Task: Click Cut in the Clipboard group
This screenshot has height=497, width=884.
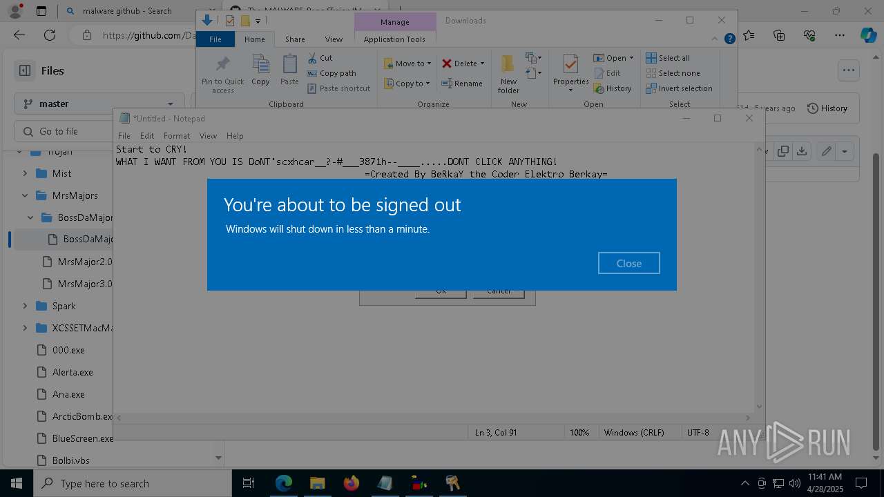Action: click(320, 58)
